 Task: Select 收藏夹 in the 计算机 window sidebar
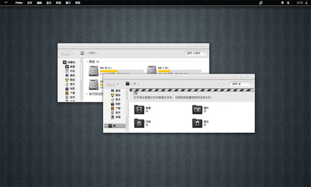[x=69, y=62]
